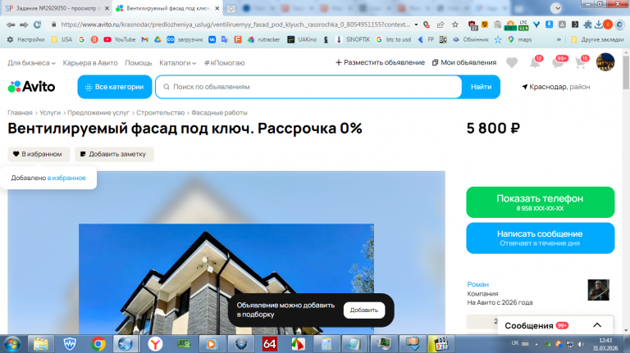Expand the Для бизнеса dropdown

31,63
